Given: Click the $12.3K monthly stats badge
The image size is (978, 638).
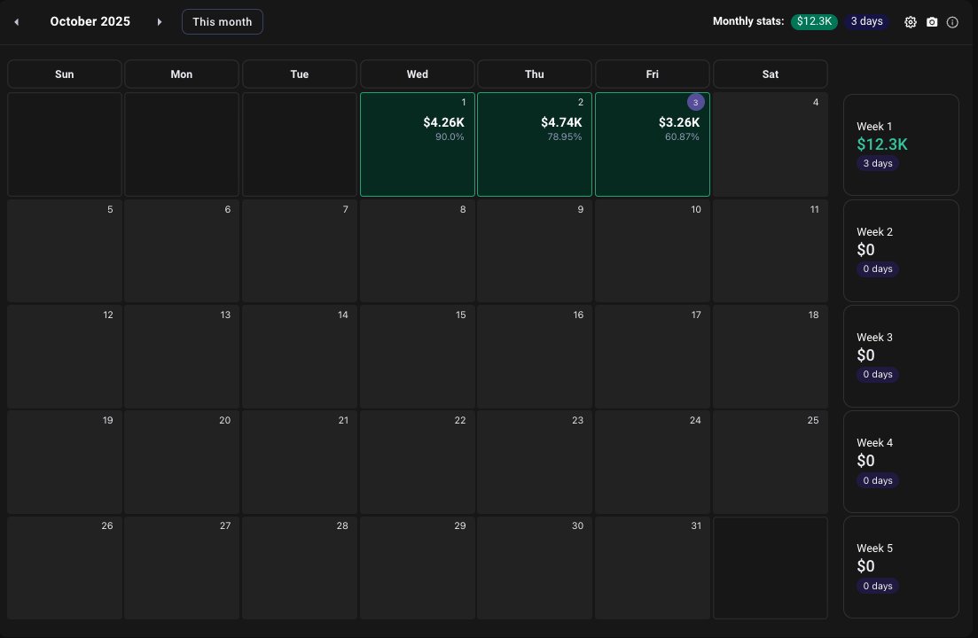Looking at the screenshot, I should tap(814, 21).
